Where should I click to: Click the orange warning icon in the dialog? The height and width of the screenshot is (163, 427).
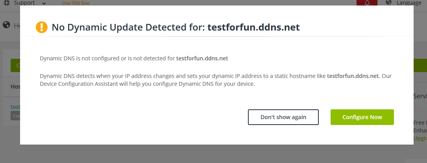(x=41, y=27)
